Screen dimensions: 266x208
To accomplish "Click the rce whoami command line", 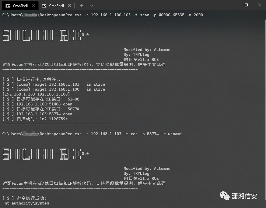I will pos(92,134).
